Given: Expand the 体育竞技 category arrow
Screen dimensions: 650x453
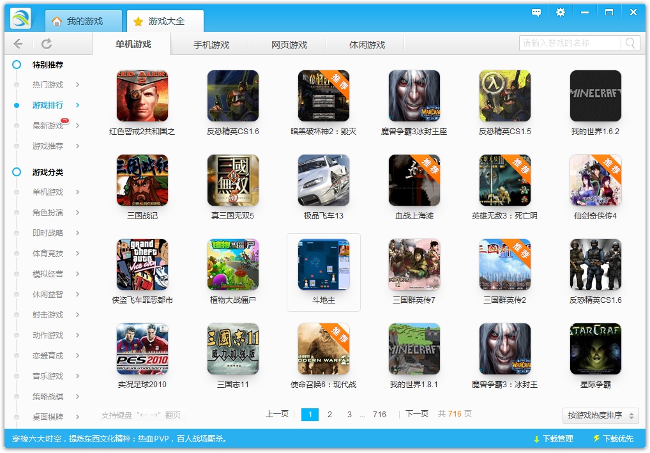Looking at the screenshot, I should click(77, 254).
